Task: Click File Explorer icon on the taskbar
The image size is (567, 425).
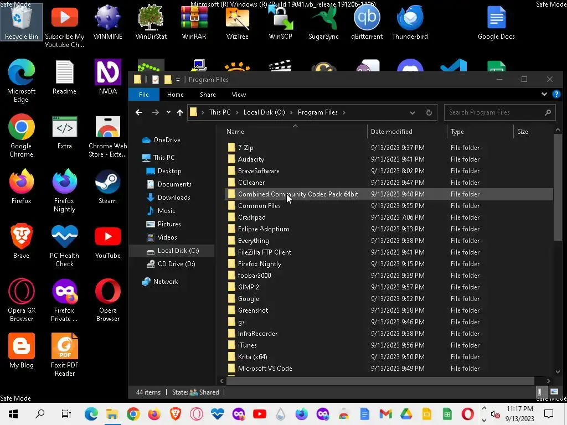Action: pyautogui.click(x=112, y=413)
